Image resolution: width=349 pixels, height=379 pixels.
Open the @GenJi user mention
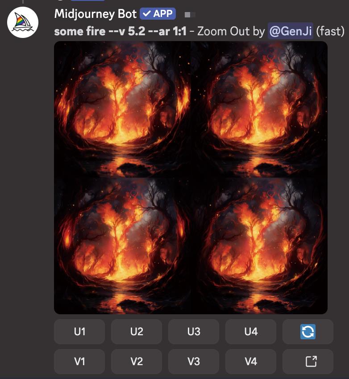pyautogui.click(x=291, y=31)
